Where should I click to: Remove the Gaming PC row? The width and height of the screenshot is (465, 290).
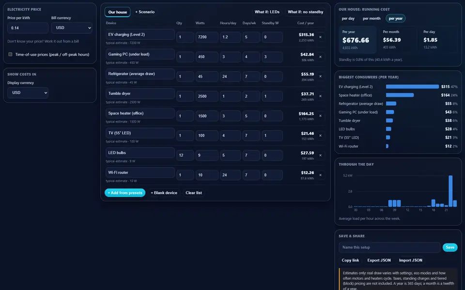coord(320,57)
